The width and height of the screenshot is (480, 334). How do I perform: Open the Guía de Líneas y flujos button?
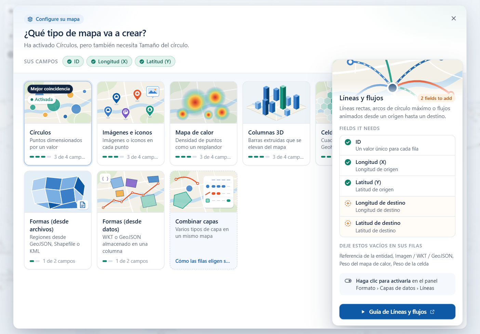(397, 312)
